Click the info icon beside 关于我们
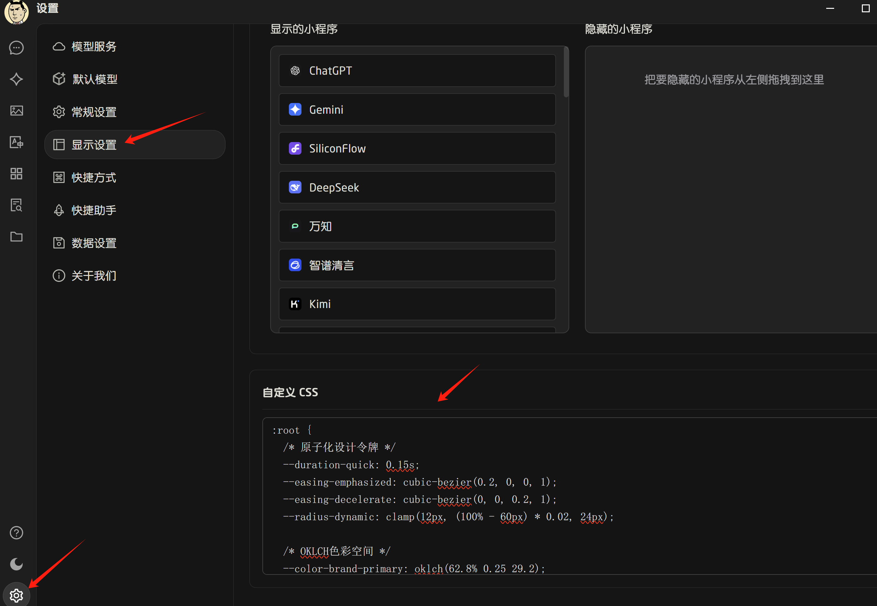This screenshot has width=877, height=606. pyautogui.click(x=59, y=275)
